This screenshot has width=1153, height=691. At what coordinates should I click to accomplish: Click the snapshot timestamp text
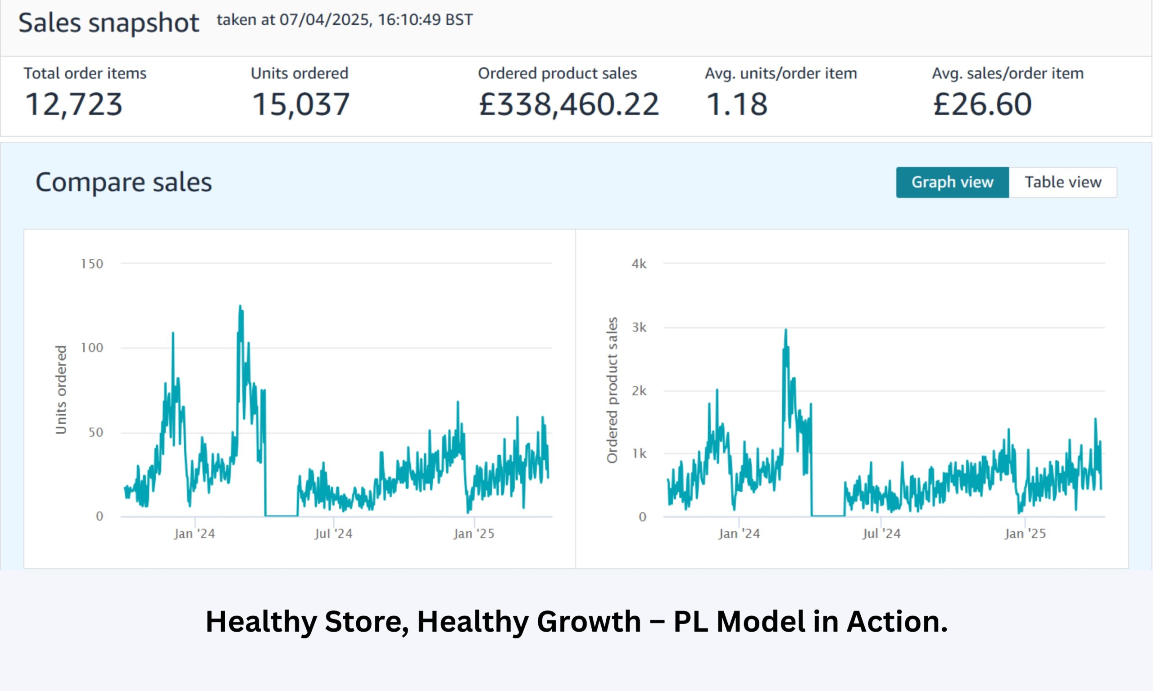point(345,20)
